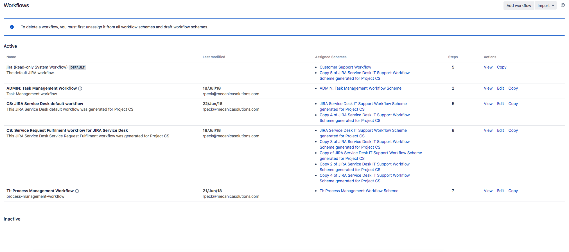Image resolution: width=569 pixels, height=252 pixels.
Task: Copy TI: Process Management Workflow
Action: pos(513,191)
